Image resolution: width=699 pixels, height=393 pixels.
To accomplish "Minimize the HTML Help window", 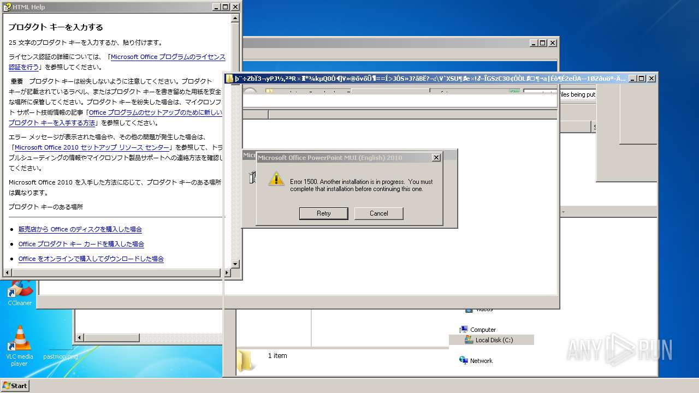I will 216,7.
